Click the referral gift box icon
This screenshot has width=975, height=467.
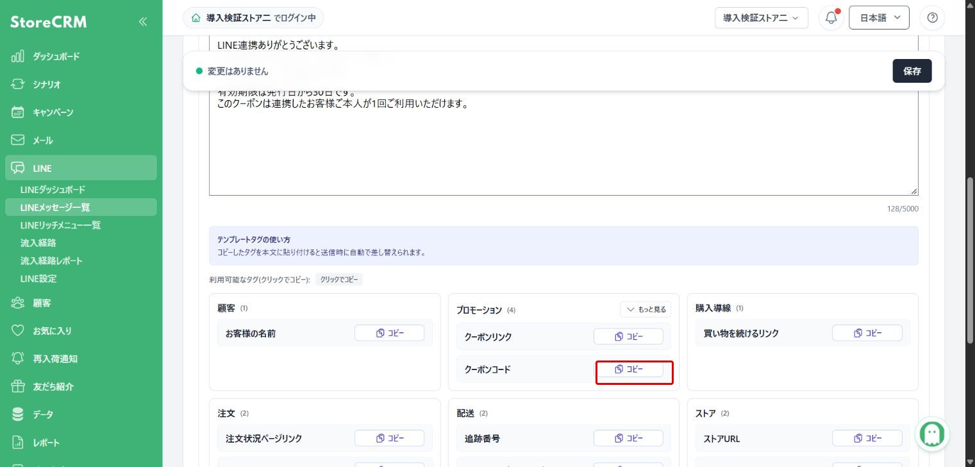point(18,386)
